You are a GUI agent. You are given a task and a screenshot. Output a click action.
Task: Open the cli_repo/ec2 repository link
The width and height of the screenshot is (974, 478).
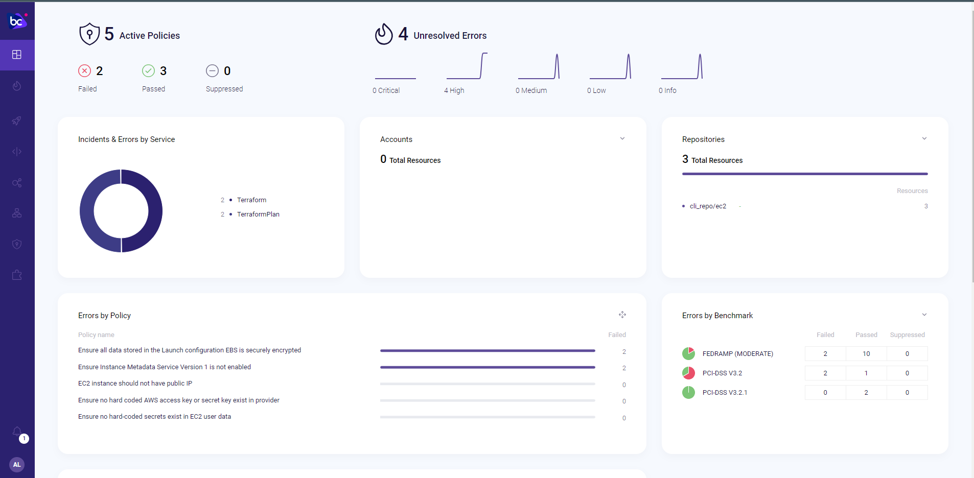tap(708, 206)
